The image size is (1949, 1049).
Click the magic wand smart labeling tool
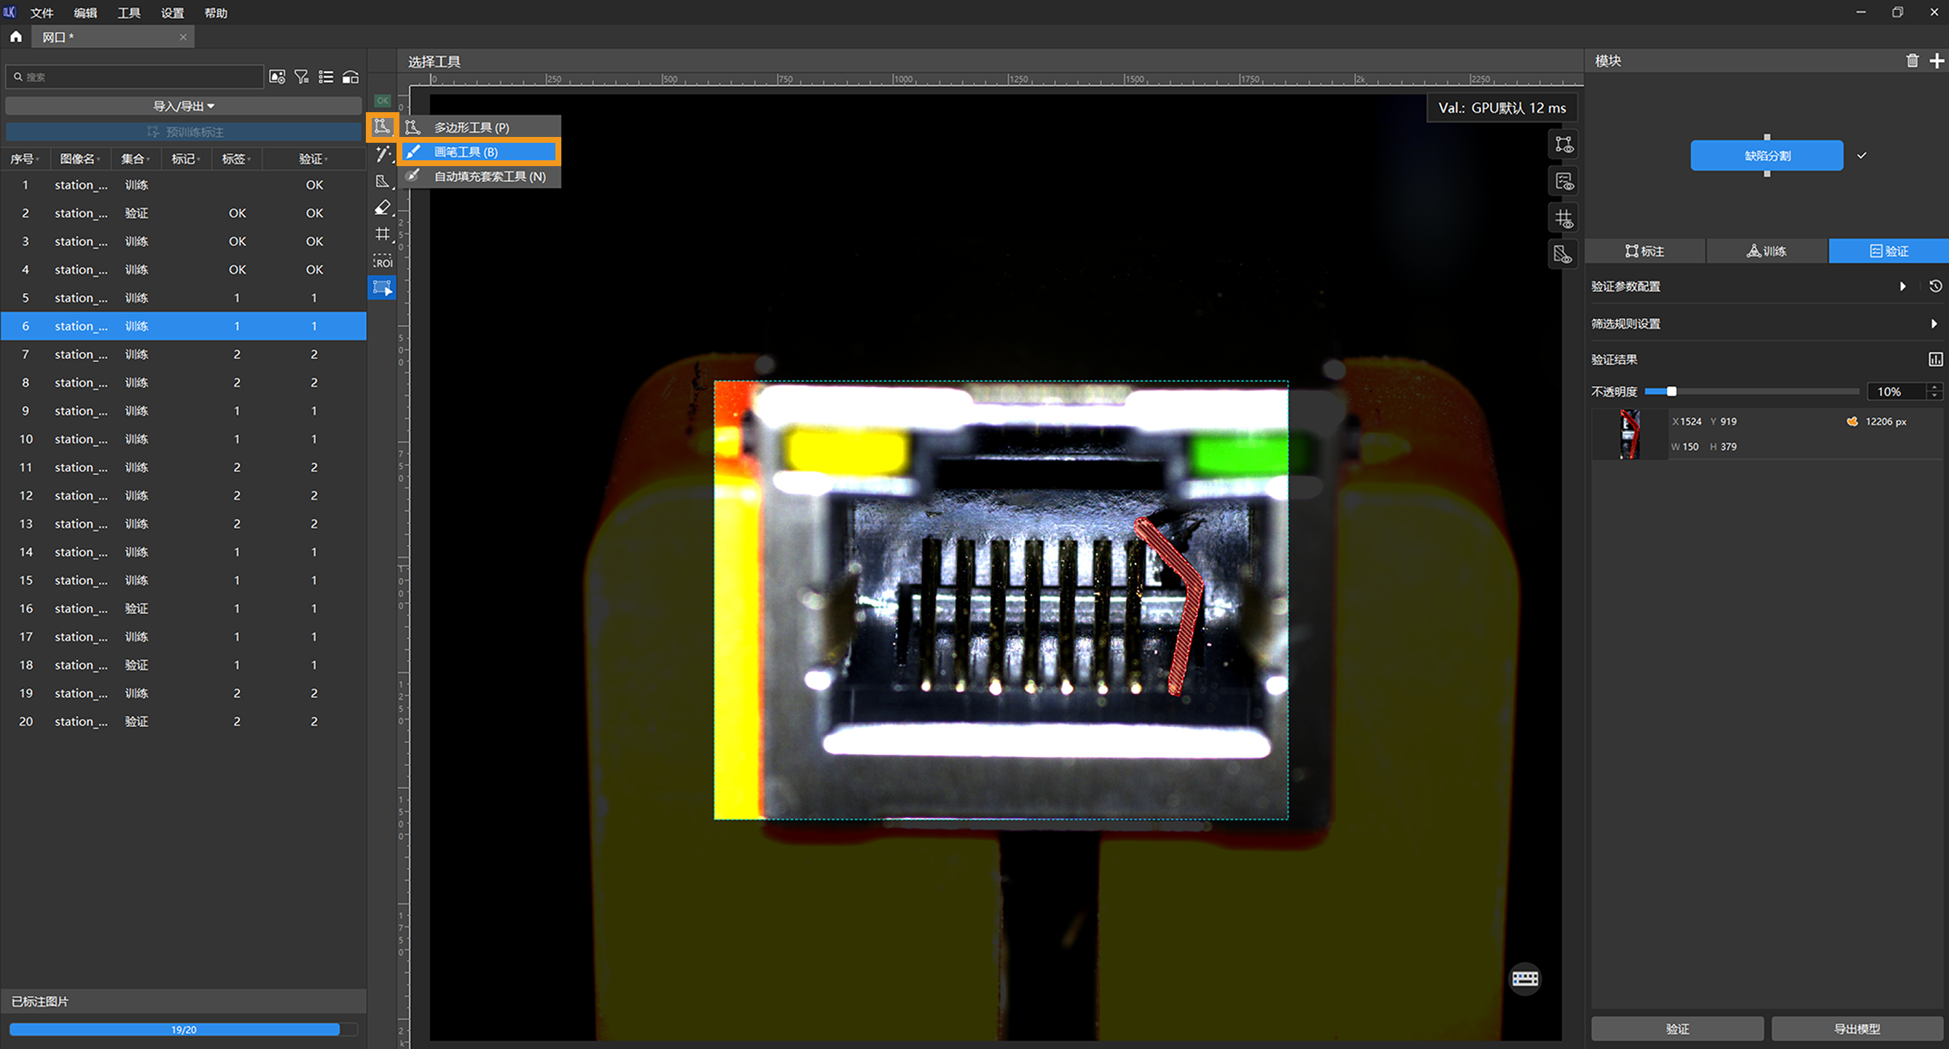point(383,154)
